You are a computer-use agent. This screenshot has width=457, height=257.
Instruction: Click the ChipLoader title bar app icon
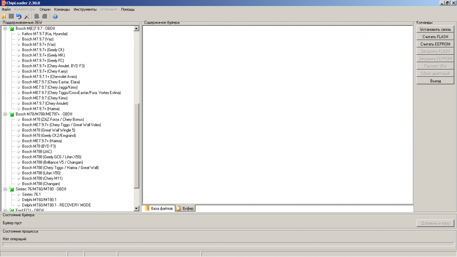tap(3, 3)
